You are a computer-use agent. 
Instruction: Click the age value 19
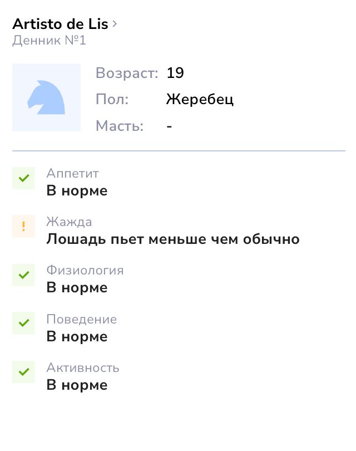(175, 73)
